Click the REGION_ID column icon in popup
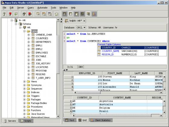This screenshot has width=169, height=127. click(99, 54)
